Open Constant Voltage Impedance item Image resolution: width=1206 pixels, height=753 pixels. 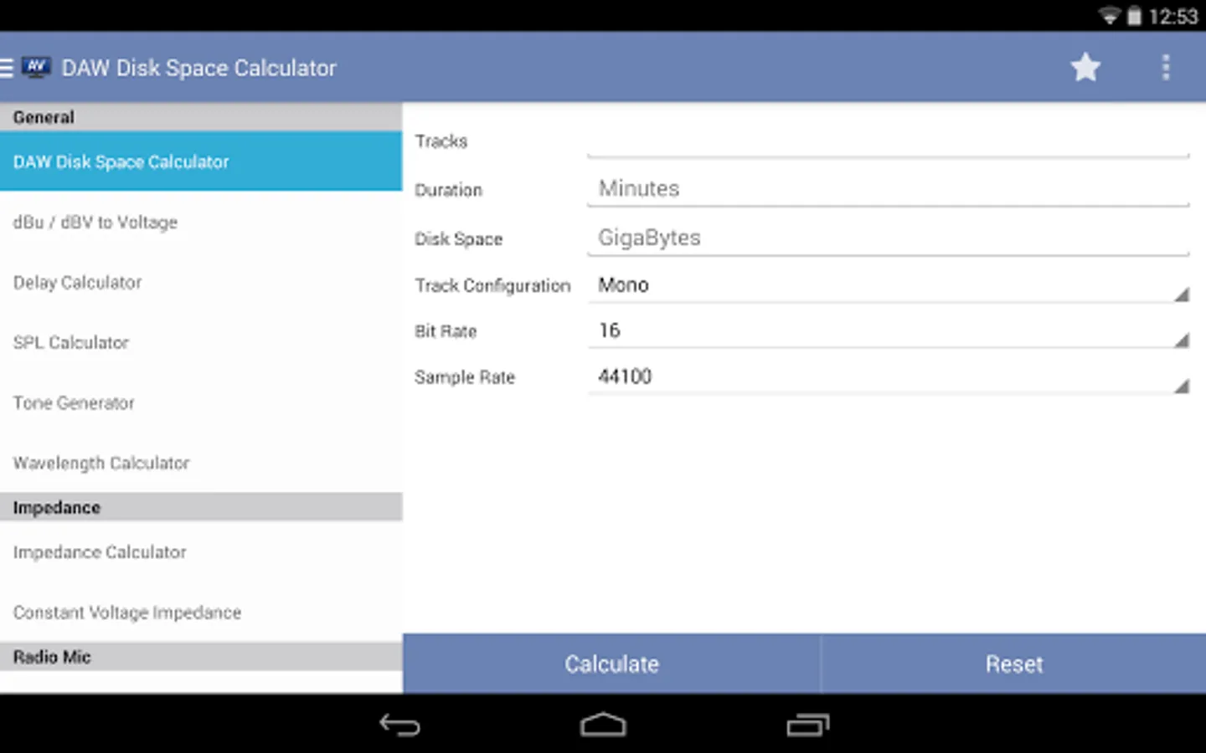[x=201, y=612]
